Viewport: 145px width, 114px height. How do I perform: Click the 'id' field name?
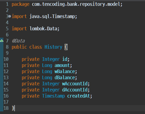tap(65, 59)
